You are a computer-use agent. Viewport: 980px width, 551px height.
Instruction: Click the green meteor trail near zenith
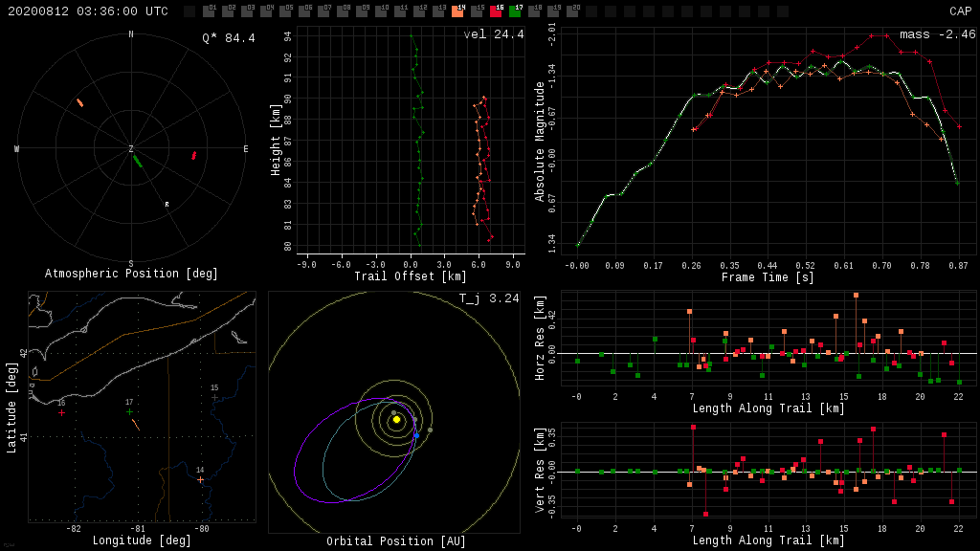138,160
